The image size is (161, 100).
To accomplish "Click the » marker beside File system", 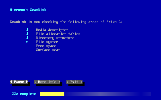I will pyautogui.click(x=27, y=42).
